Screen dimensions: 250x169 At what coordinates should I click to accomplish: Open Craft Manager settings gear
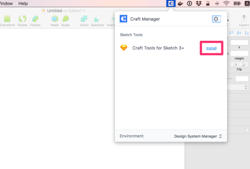click(x=216, y=19)
